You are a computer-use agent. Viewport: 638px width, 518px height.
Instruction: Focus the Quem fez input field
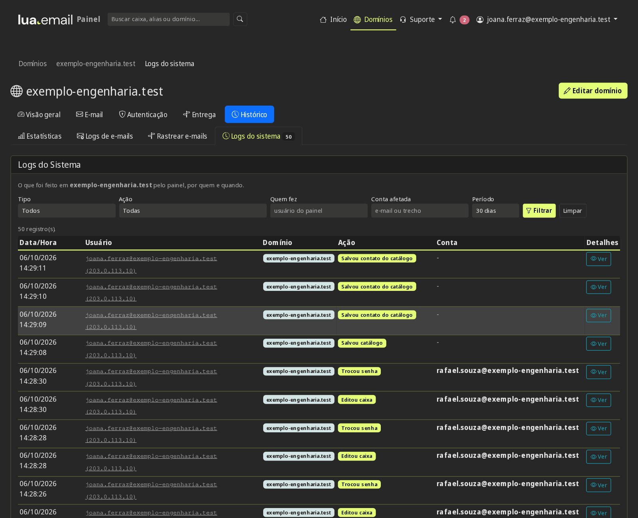319,211
